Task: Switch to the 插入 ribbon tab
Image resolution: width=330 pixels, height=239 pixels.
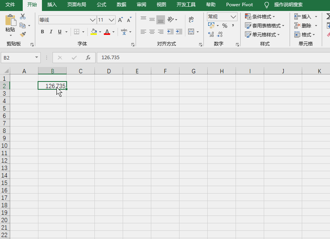Action: pyautogui.click(x=52, y=5)
